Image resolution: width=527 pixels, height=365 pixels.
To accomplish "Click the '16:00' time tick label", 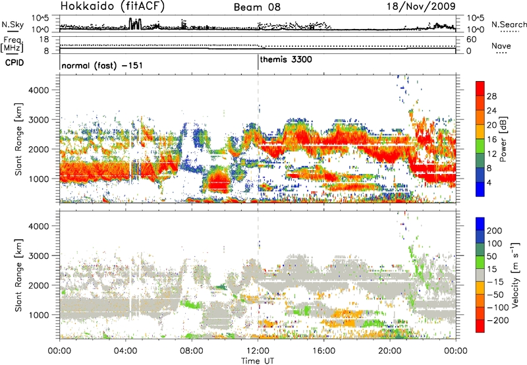I will pyautogui.click(x=323, y=351).
